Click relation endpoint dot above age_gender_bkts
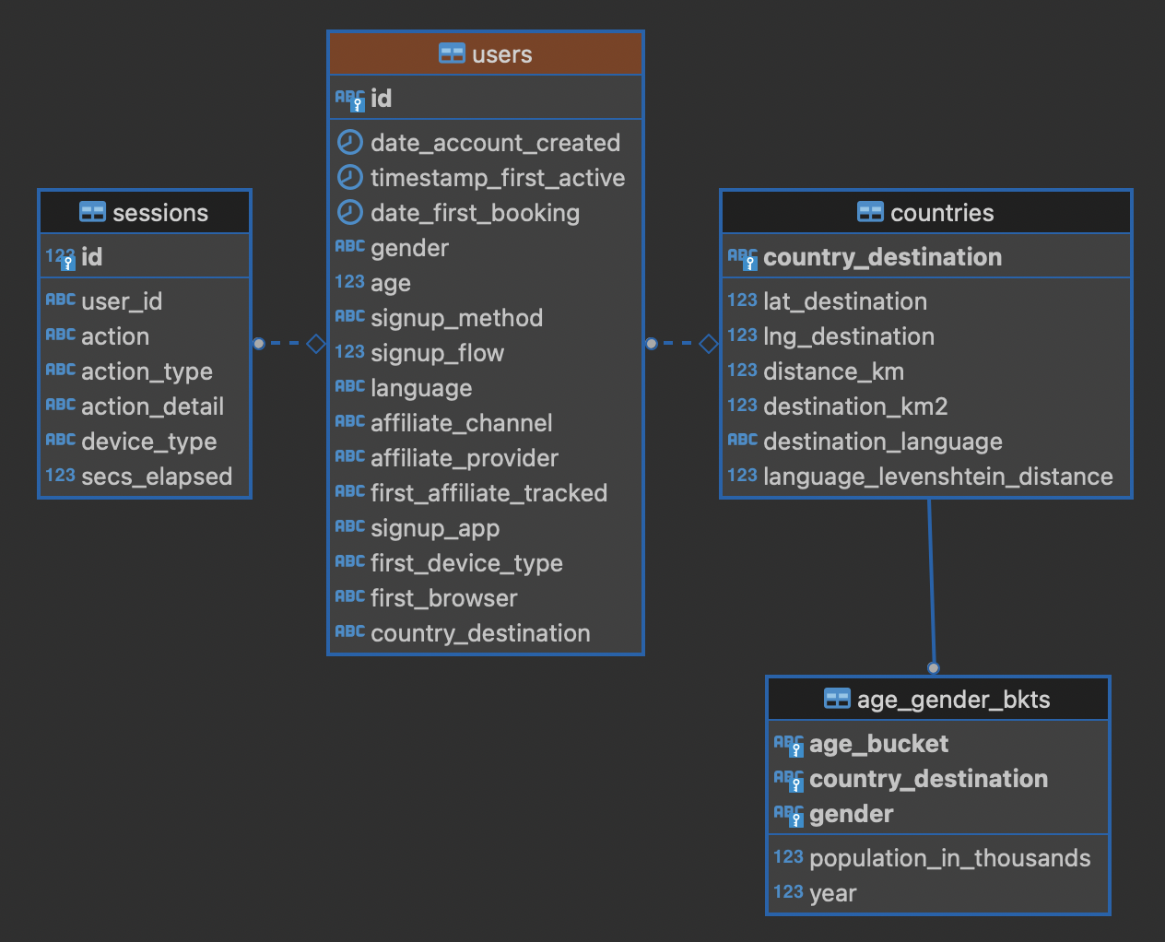1165x942 pixels. coord(934,667)
